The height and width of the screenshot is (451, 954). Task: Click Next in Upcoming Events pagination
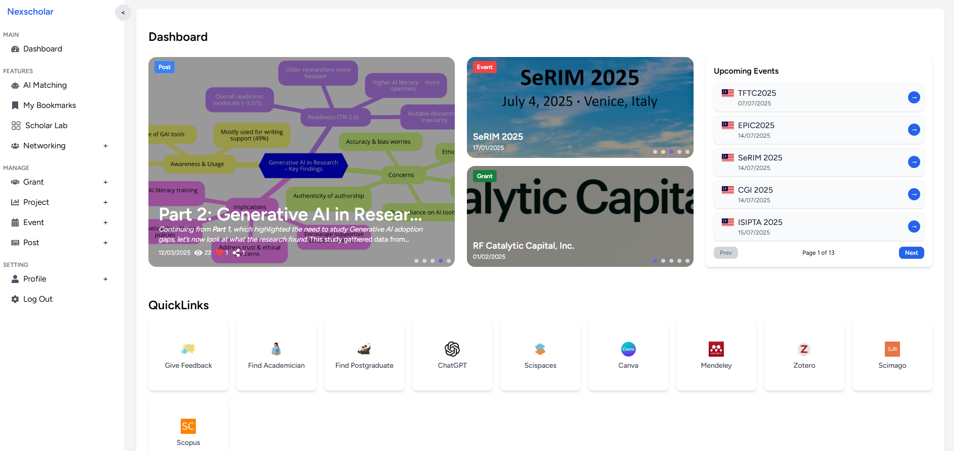[911, 253]
